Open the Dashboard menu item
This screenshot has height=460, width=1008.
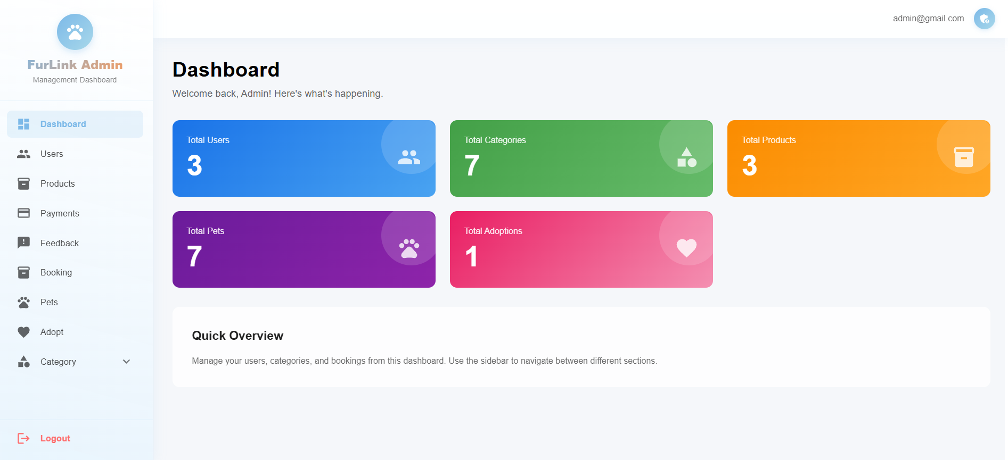(75, 124)
